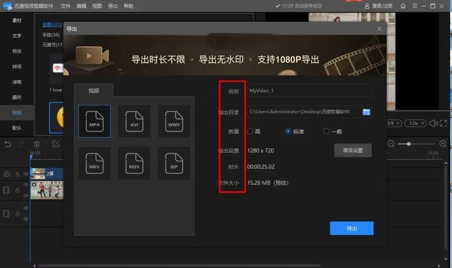Select the MP4 export format
This screenshot has height=268, width=452.
pyautogui.click(x=94, y=121)
